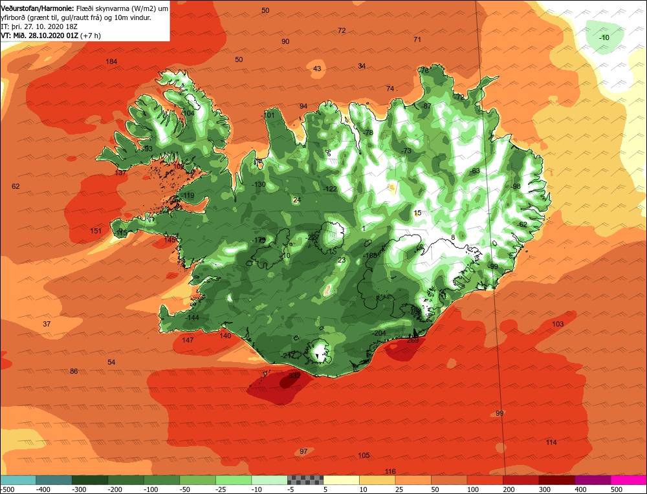
Task: Click the 23 flux value on the map
Action: [x=342, y=260]
